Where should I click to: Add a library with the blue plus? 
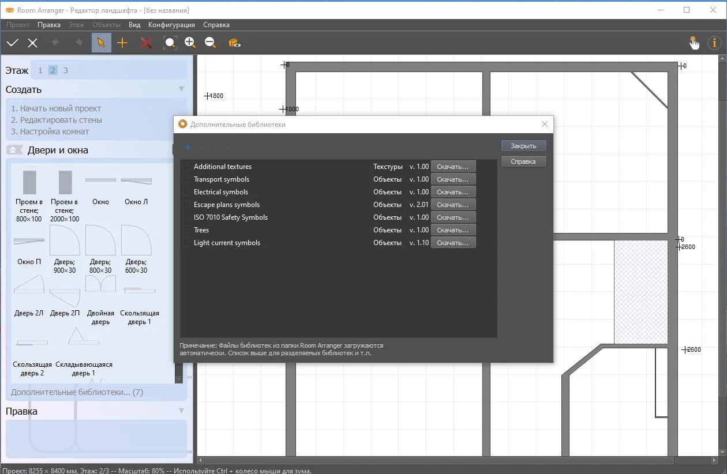188,148
